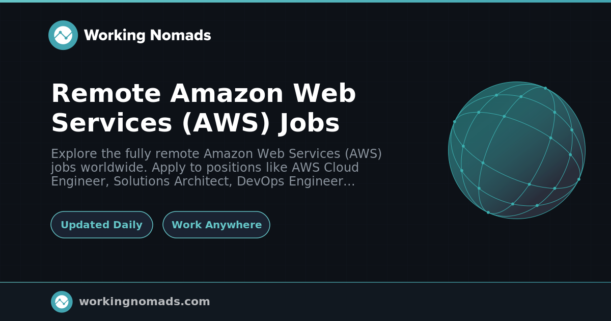Click "(AWS)" in the headline
Image resolution: width=611 pixels, height=321 pixels.
tap(226, 123)
